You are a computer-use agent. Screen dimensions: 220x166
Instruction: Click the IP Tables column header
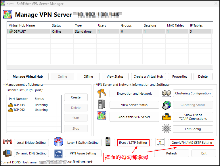click(x=200, y=25)
